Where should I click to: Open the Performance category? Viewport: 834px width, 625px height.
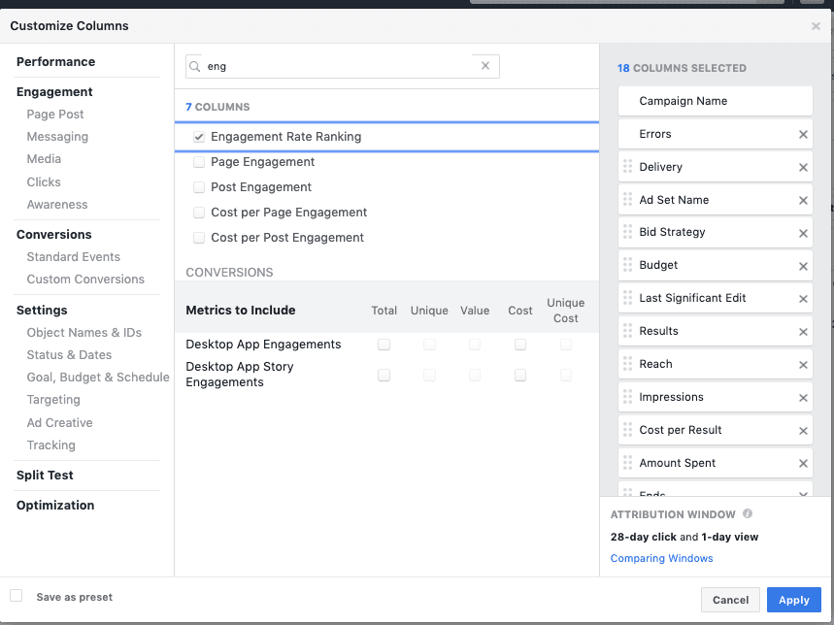(55, 62)
